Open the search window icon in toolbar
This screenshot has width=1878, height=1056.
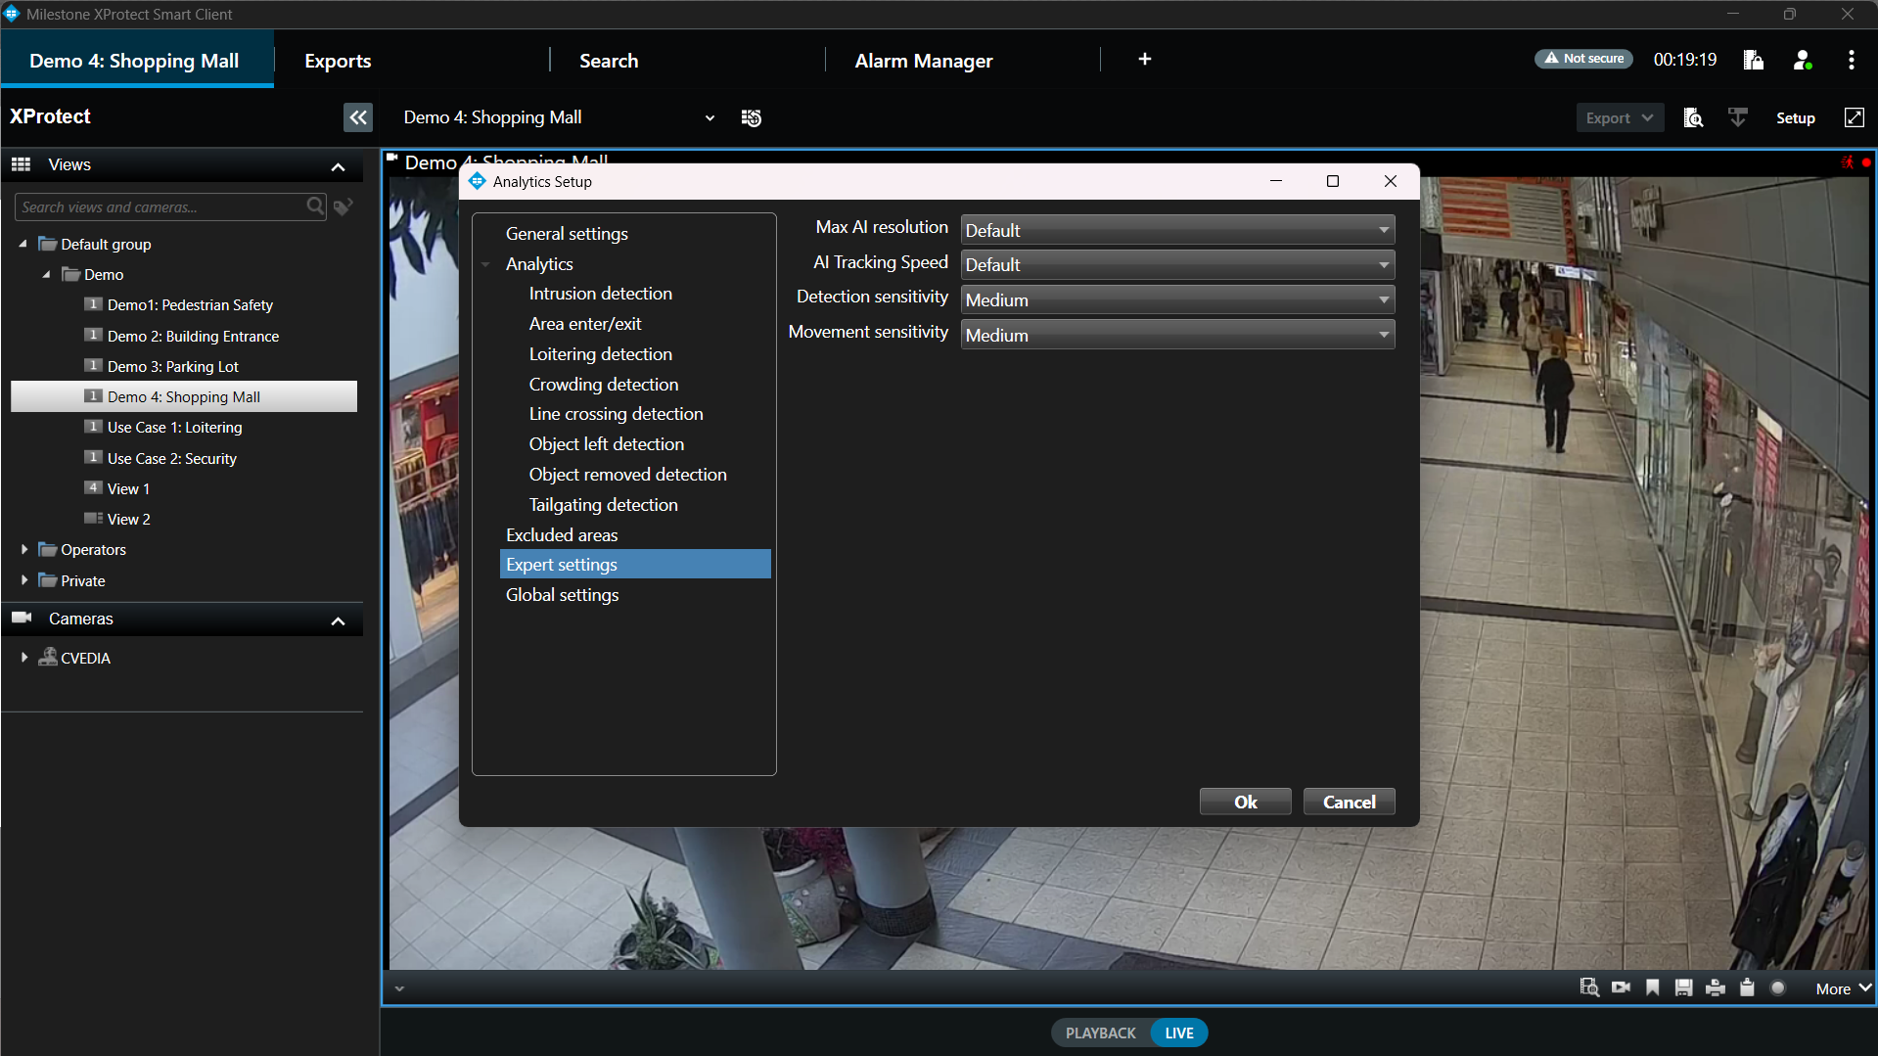1693,117
